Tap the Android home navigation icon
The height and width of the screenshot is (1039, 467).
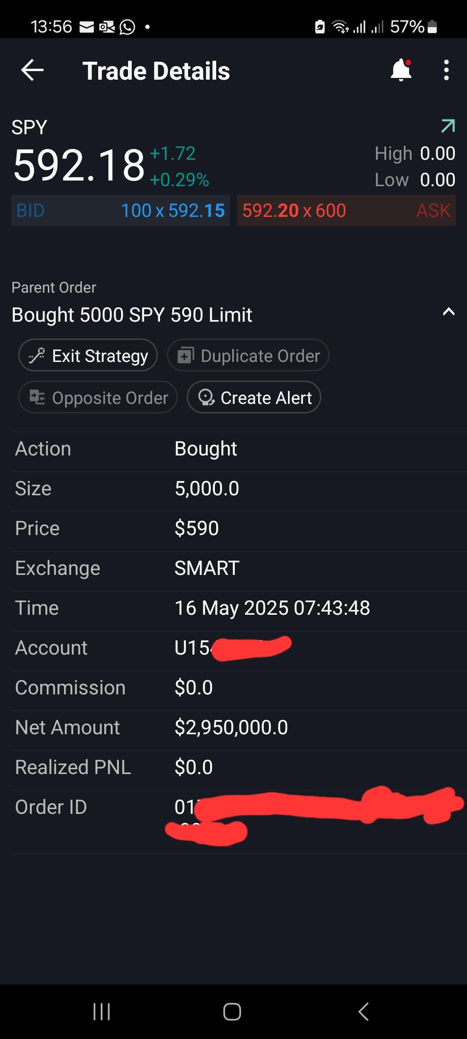[x=232, y=1012]
